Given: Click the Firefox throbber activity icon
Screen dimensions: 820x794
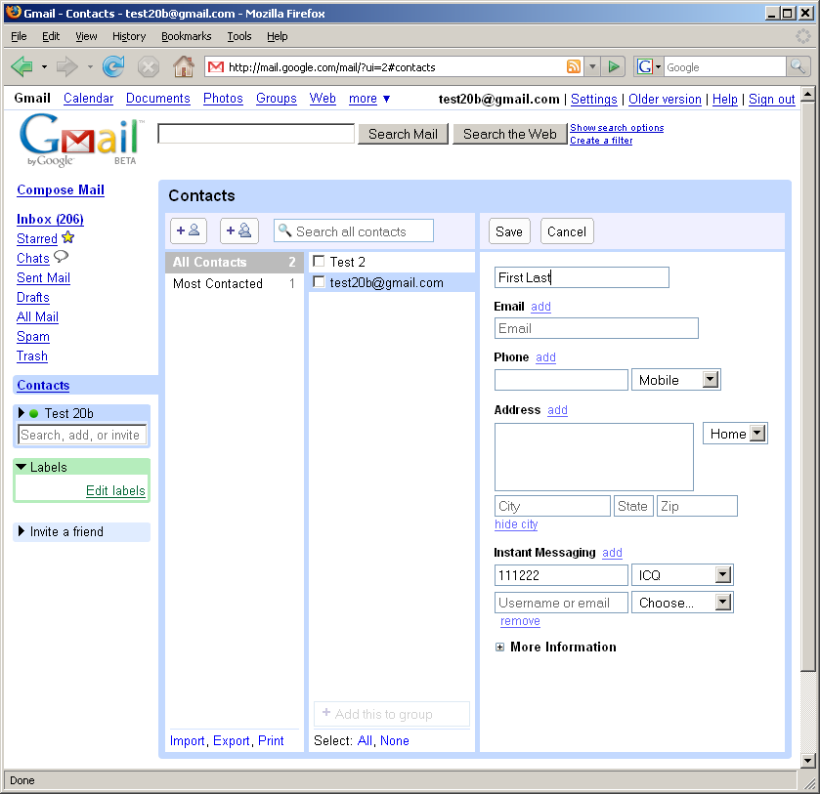Looking at the screenshot, I should tap(802, 36).
